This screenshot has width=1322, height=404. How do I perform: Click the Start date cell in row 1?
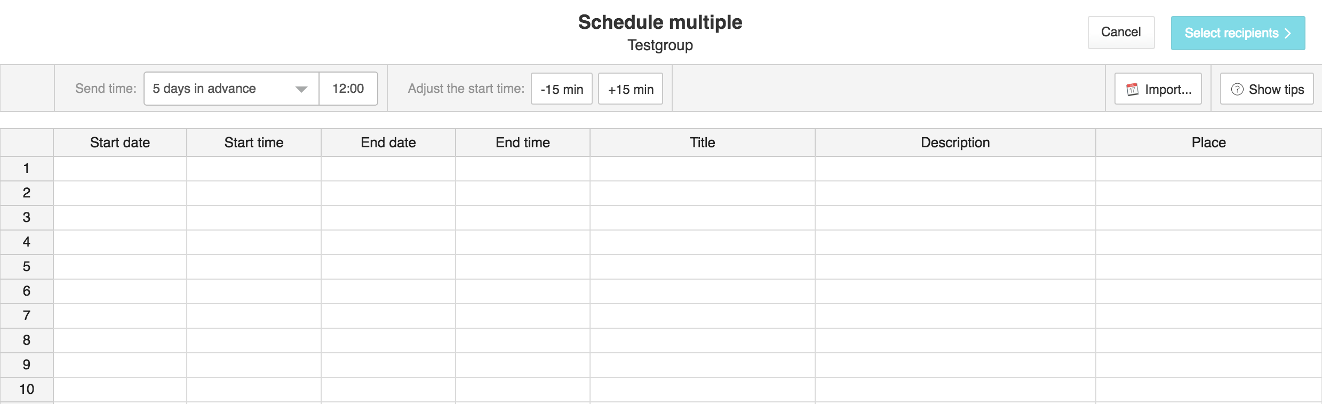pos(120,169)
